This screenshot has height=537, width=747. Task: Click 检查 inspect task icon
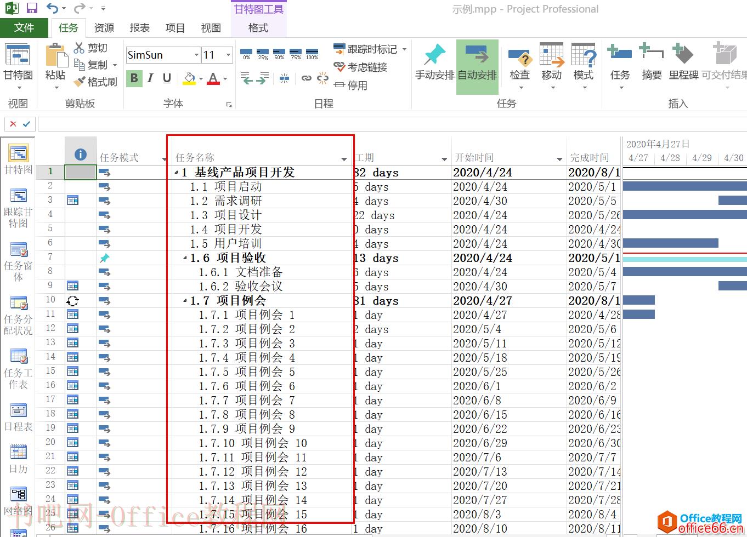click(519, 66)
